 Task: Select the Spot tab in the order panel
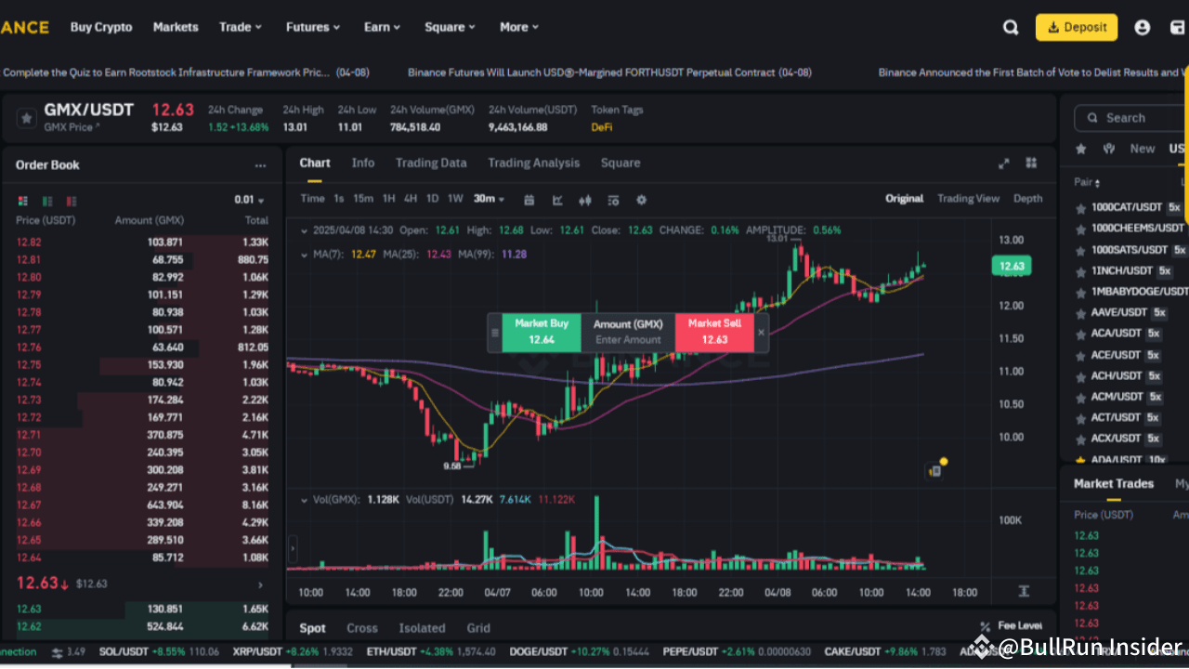coord(312,628)
